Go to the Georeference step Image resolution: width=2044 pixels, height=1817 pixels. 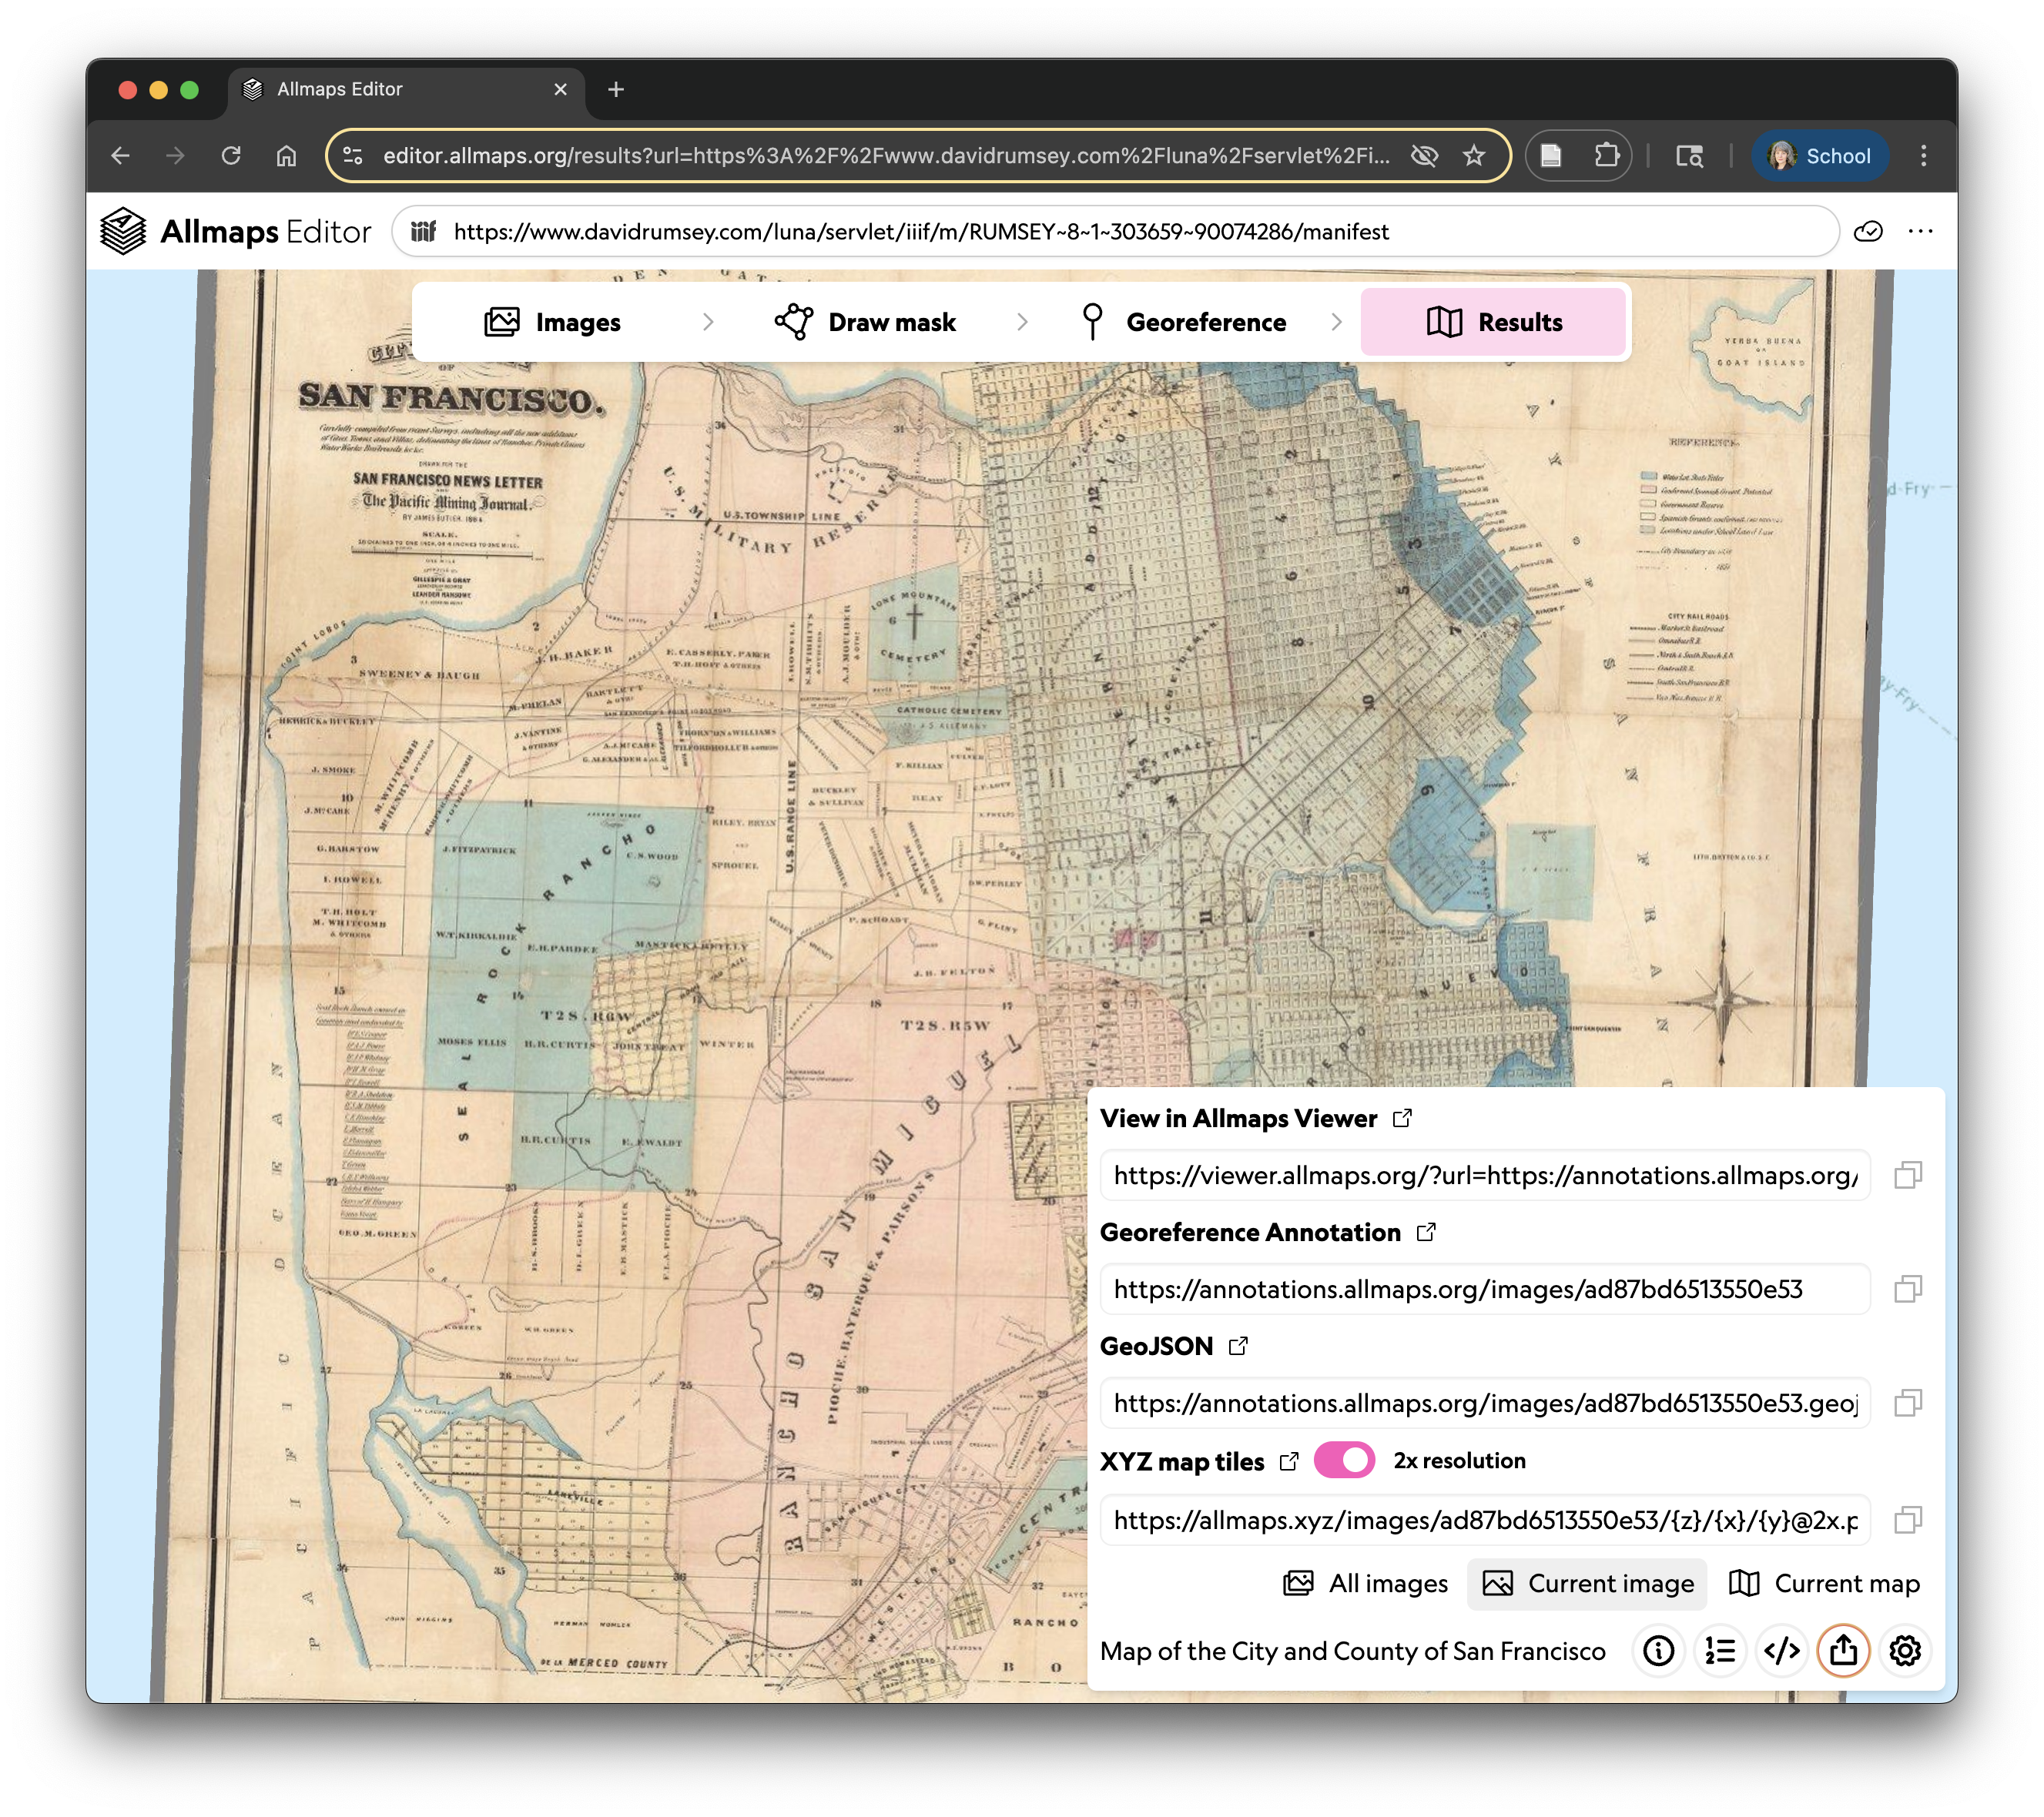[x=1184, y=322]
